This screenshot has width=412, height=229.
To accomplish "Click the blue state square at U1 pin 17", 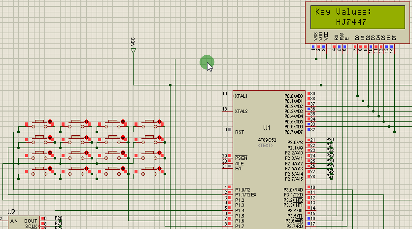I will [309, 224].
